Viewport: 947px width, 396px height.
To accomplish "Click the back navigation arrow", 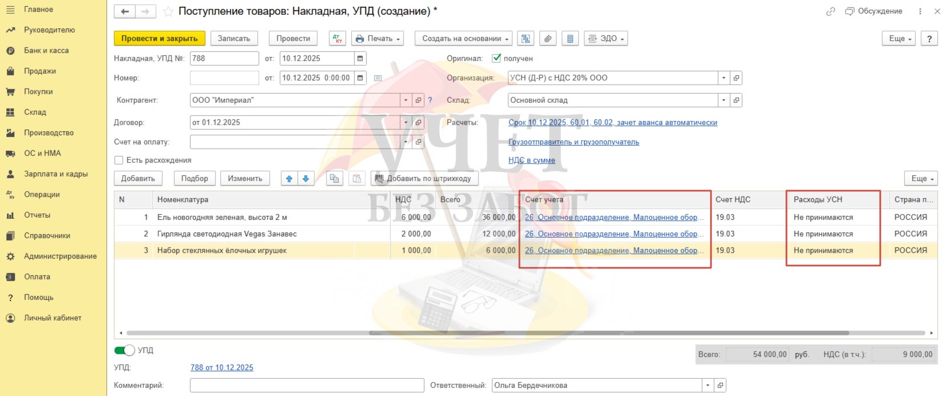I will [125, 11].
